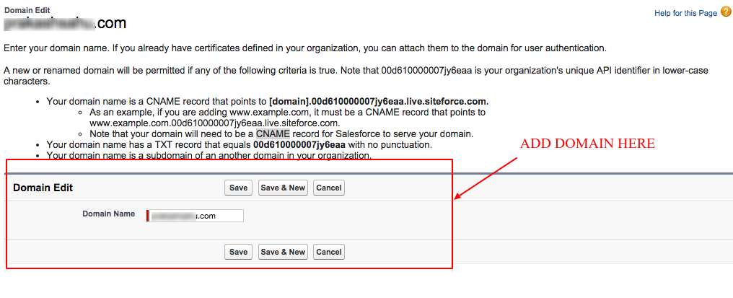Click the red required marker beside Domain Name field
The image size is (733, 298).
click(x=147, y=215)
